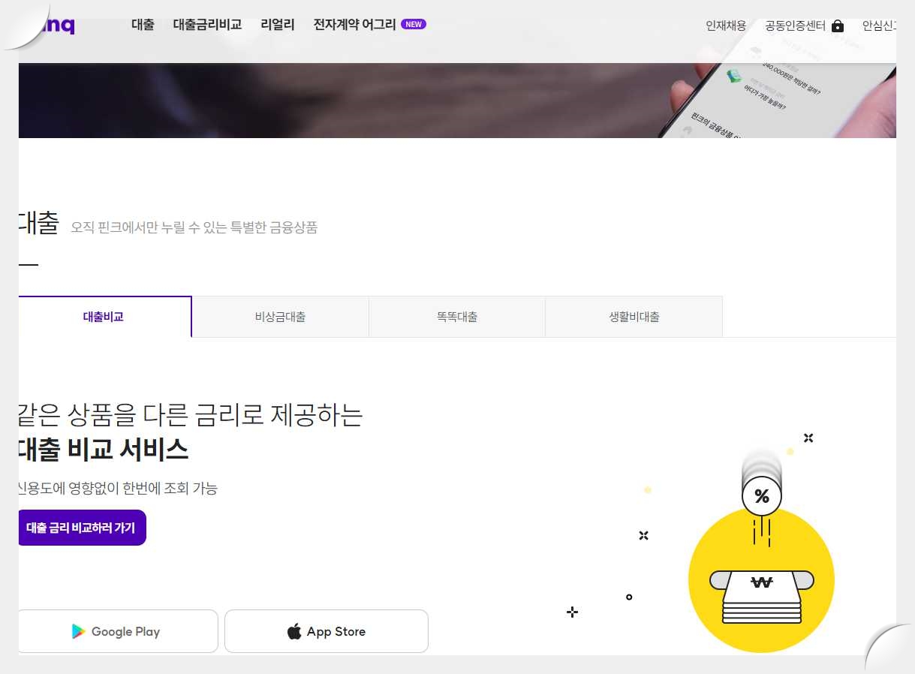Click the lock icon next to 공동인증센터
Viewport: 915px width, 674px height.
tap(837, 25)
